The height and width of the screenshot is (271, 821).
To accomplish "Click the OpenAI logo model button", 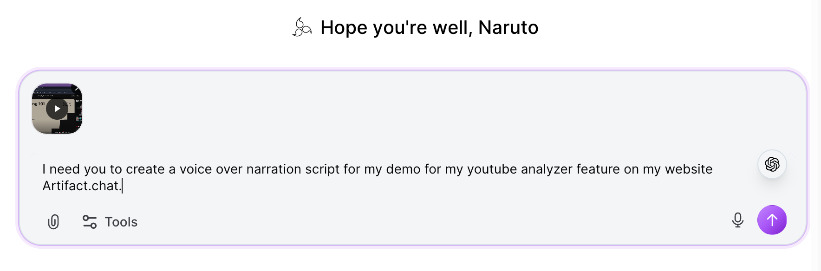I will click(772, 164).
